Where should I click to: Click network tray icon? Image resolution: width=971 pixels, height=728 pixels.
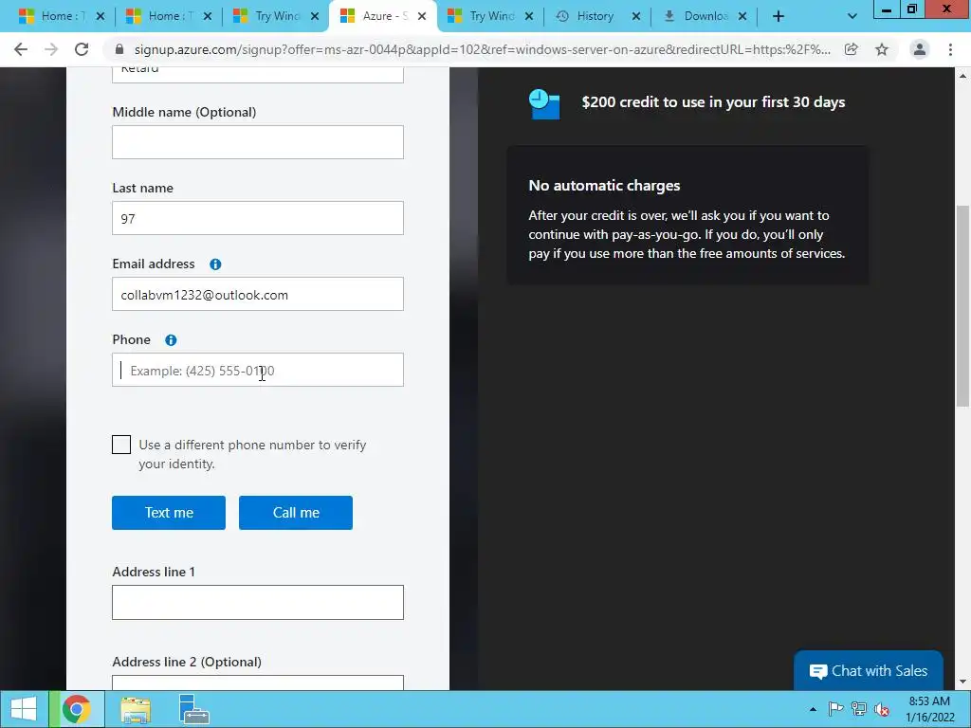coord(859,709)
